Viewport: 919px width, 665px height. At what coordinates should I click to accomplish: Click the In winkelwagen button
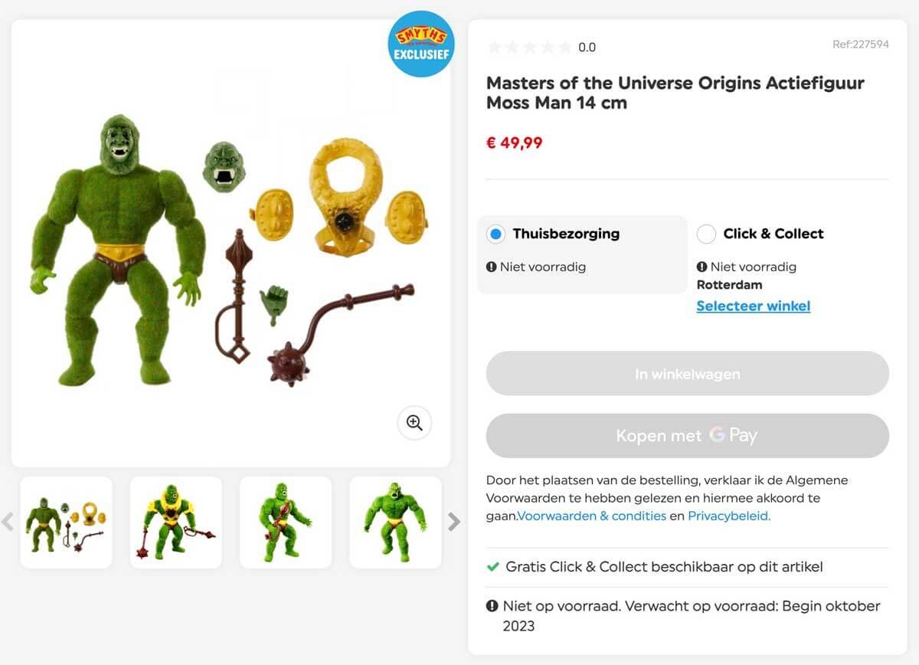click(687, 374)
